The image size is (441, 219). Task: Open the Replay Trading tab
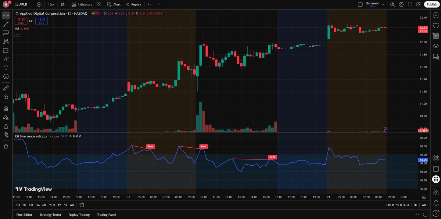79,215
